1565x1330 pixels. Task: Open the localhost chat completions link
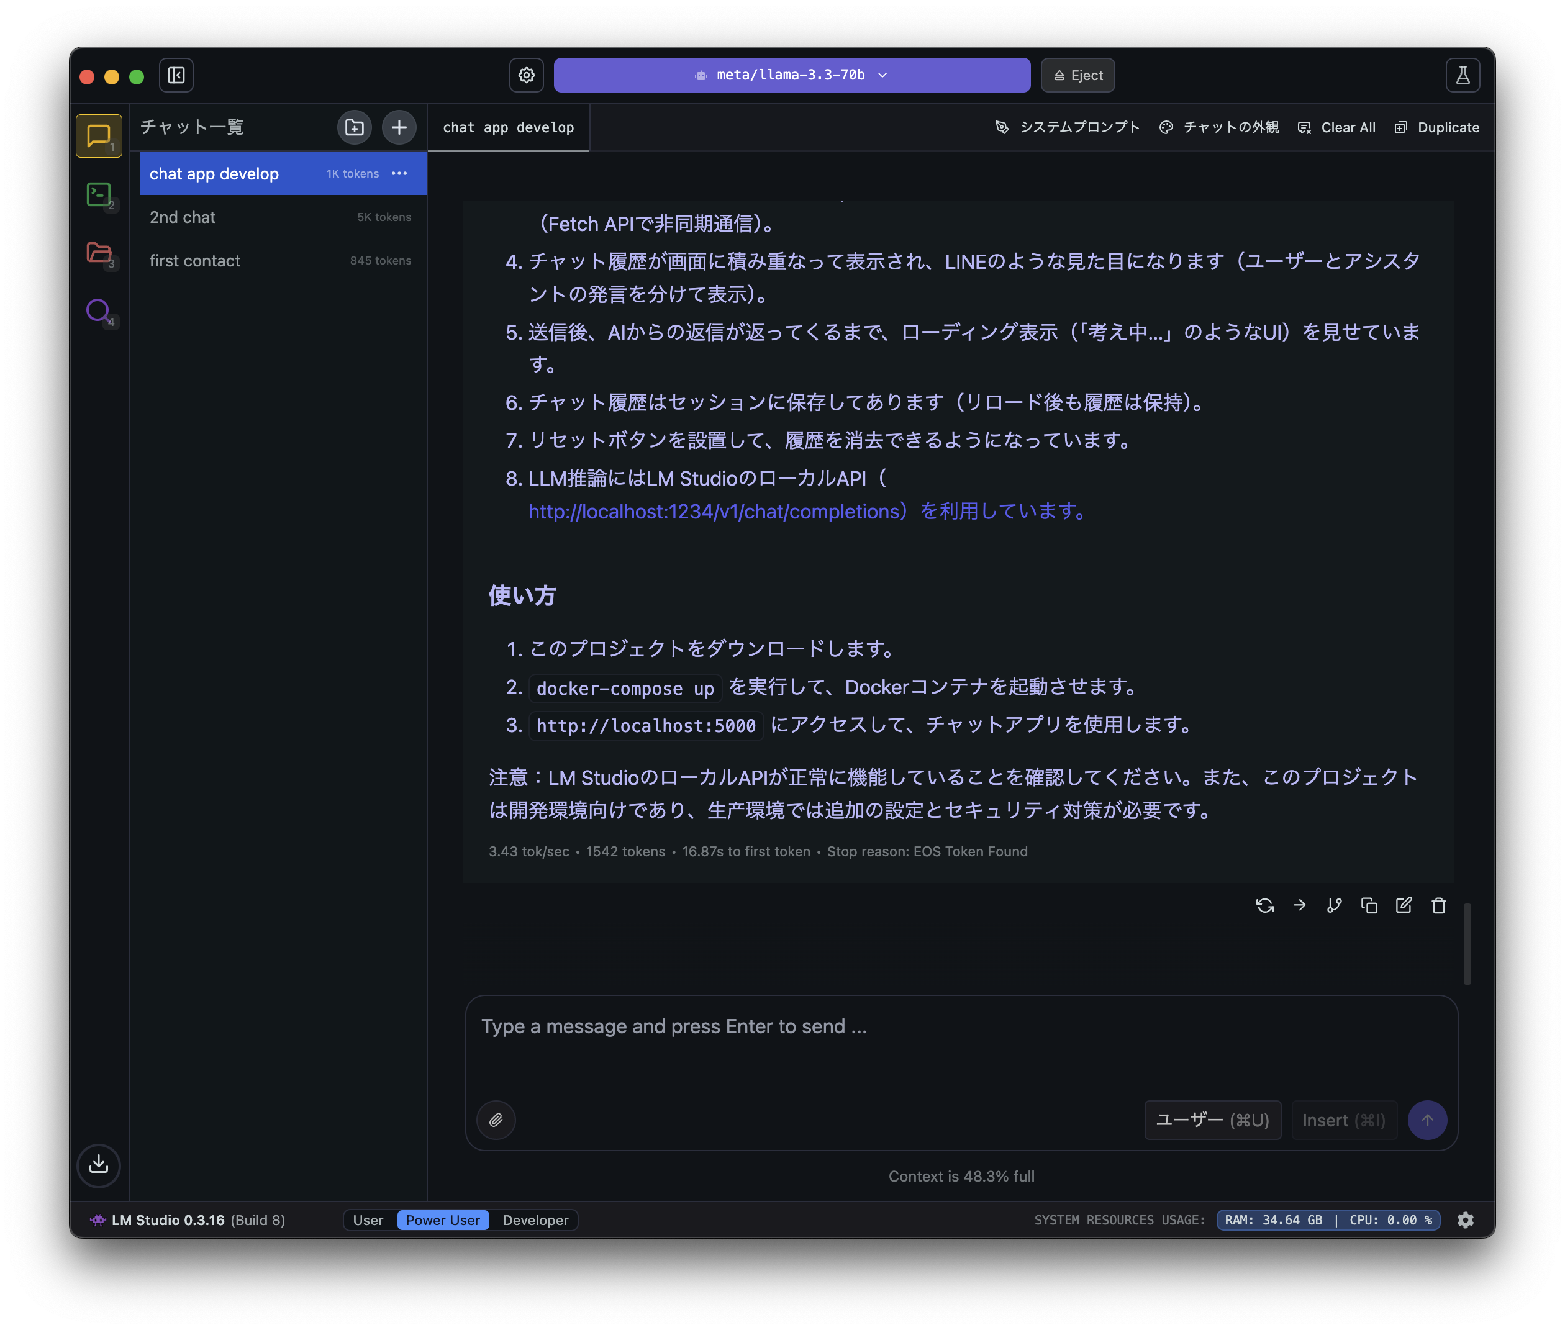713,511
